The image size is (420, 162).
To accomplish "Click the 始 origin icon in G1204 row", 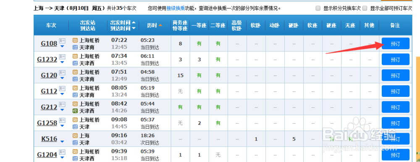I will click(75, 151).
